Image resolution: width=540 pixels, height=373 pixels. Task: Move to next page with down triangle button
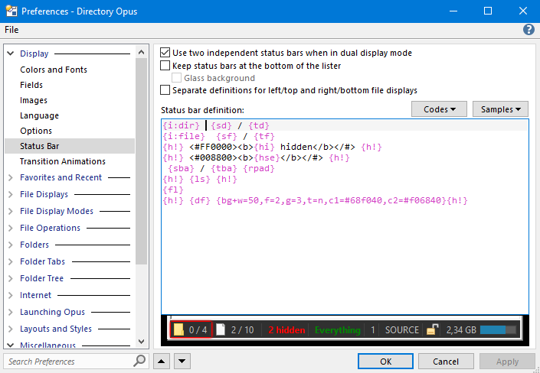182,362
